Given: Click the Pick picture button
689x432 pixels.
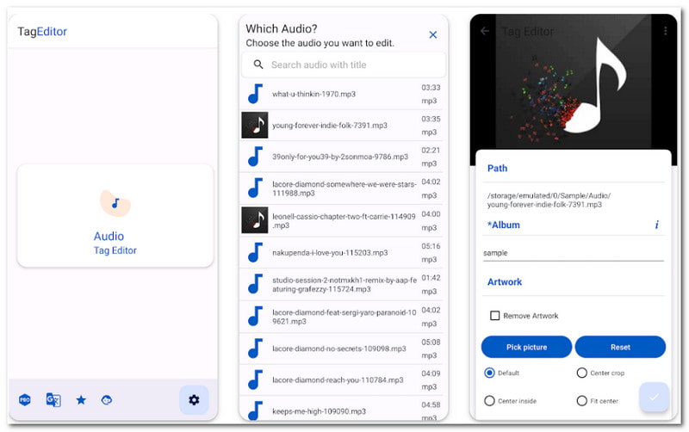Looking at the screenshot, I should click(526, 348).
